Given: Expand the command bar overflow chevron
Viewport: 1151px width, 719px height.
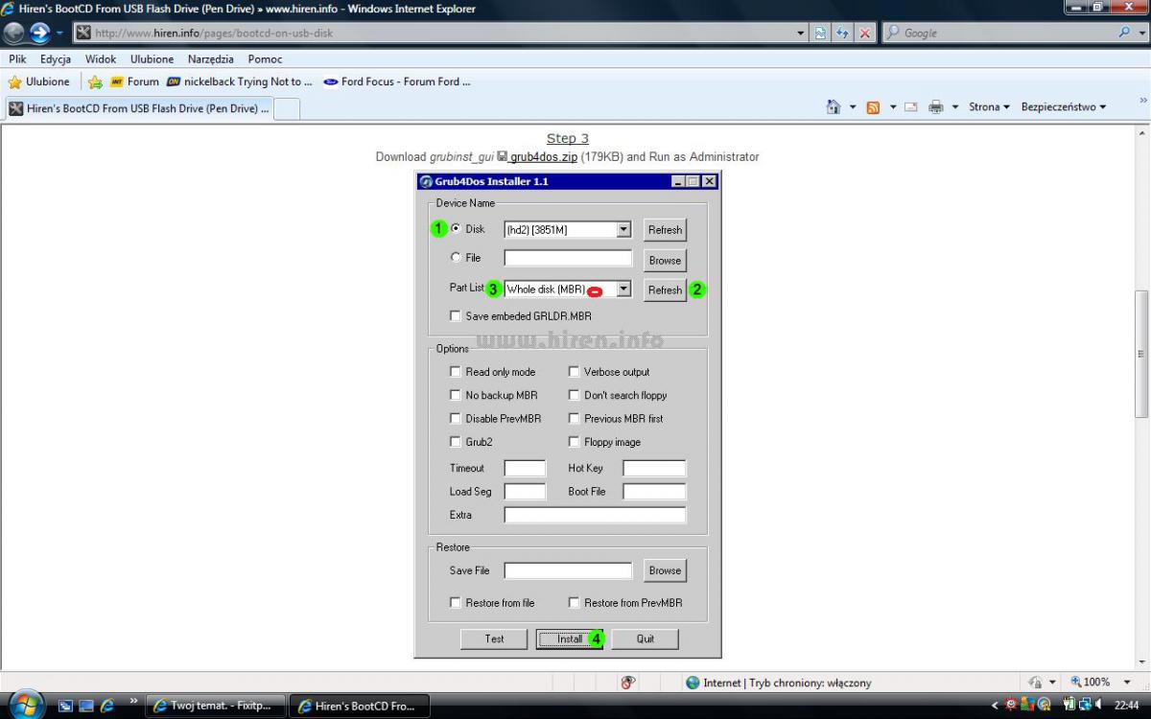Looking at the screenshot, I should pyautogui.click(x=1142, y=101).
